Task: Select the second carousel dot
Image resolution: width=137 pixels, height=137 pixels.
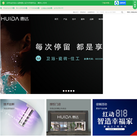Action: tap(66, 91)
